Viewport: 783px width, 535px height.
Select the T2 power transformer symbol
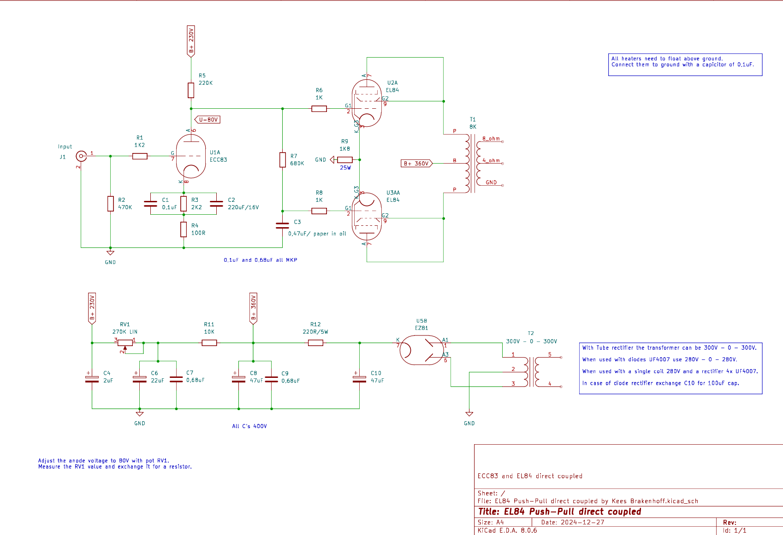(531, 371)
